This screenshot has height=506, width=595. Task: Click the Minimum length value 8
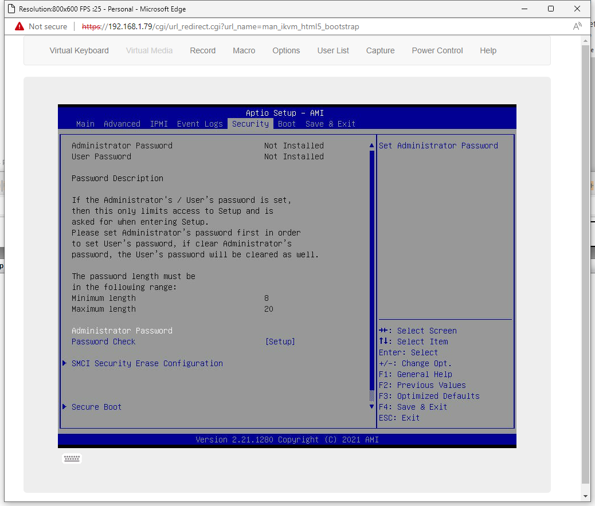pos(267,298)
